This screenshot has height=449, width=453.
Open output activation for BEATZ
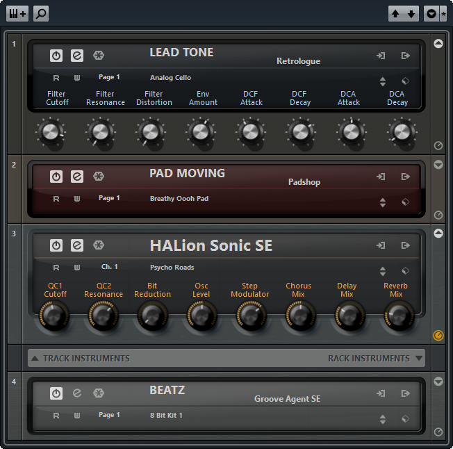[x=406, y=393]
